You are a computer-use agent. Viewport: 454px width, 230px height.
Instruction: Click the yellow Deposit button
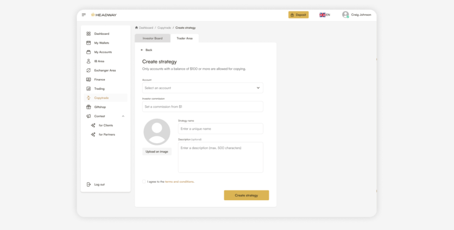(x=298, y=15)
